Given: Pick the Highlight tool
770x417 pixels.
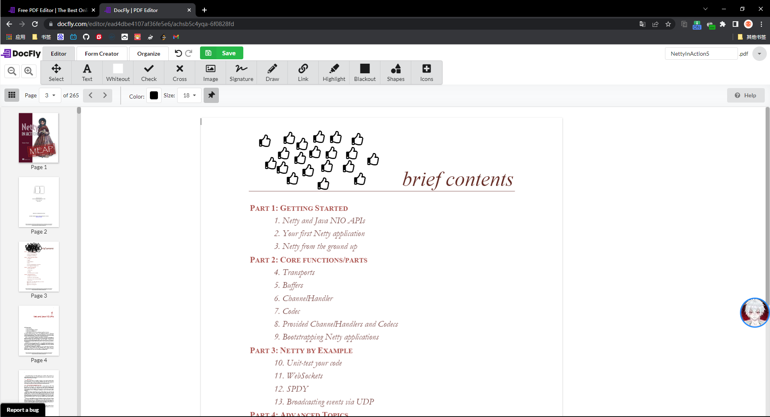Looking at the screenshot, I should coord(334,73).
